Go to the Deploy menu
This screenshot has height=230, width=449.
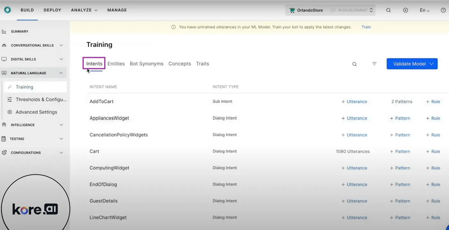[x=52, y=10]
